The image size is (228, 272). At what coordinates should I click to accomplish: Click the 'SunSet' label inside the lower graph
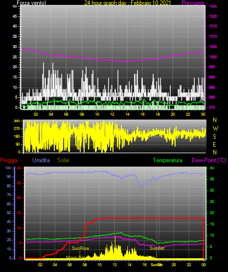pos(157,248)
